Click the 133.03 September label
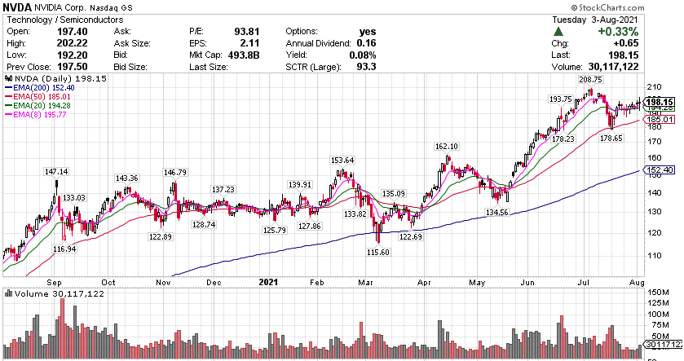 coord(74,198)
